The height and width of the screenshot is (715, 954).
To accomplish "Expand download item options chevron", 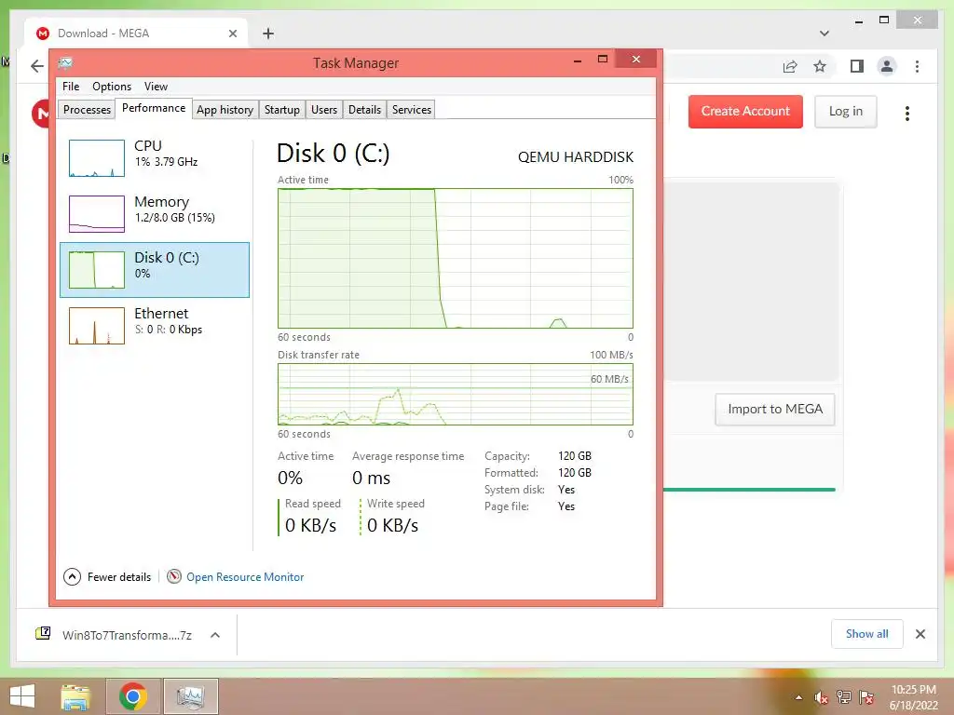I will tap(215, 635).
